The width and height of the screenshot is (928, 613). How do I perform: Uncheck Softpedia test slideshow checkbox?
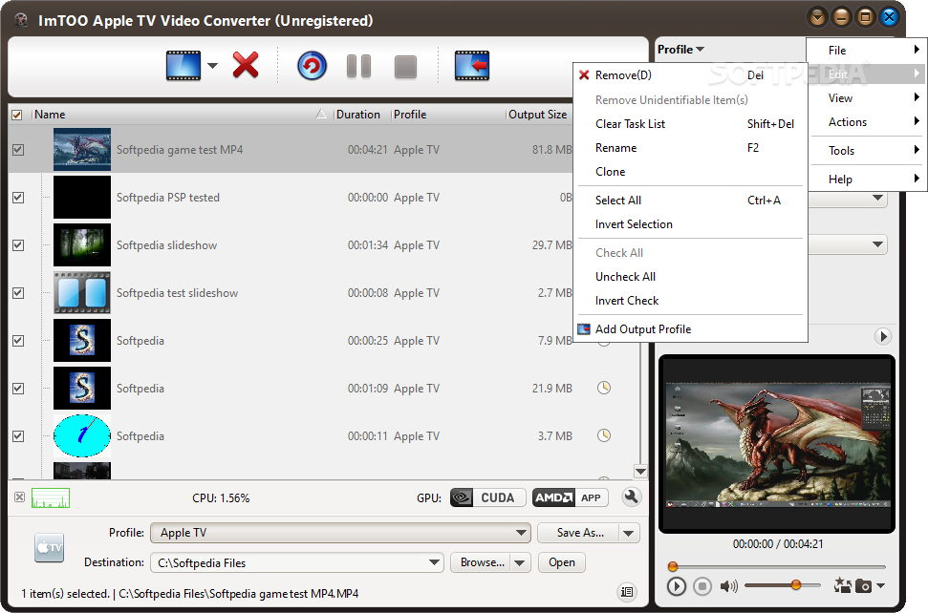[18, 293]
